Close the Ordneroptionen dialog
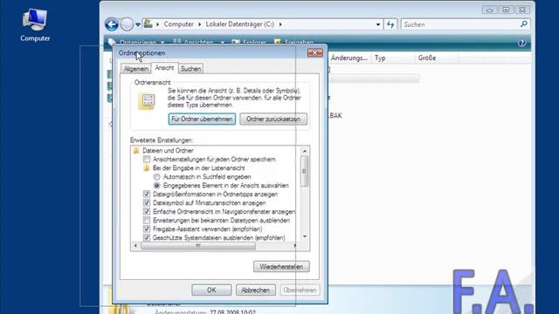 [x=314, y=53]
